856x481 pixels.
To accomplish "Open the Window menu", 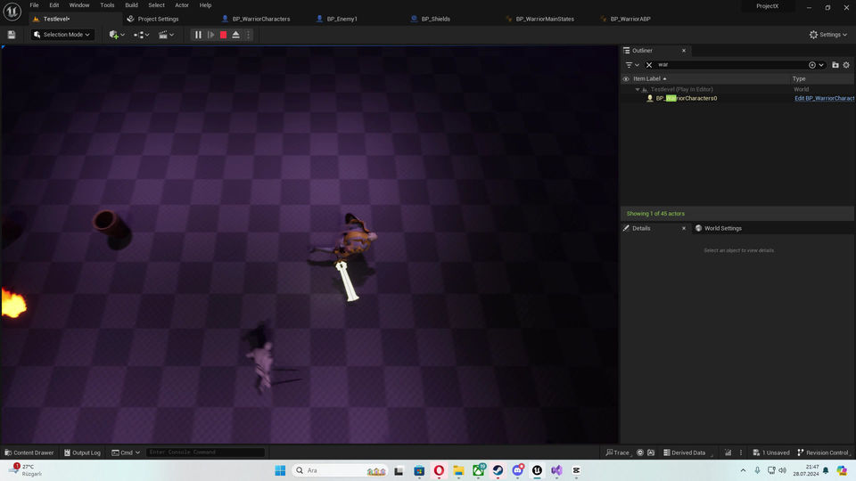I will [x=79, y=5].
